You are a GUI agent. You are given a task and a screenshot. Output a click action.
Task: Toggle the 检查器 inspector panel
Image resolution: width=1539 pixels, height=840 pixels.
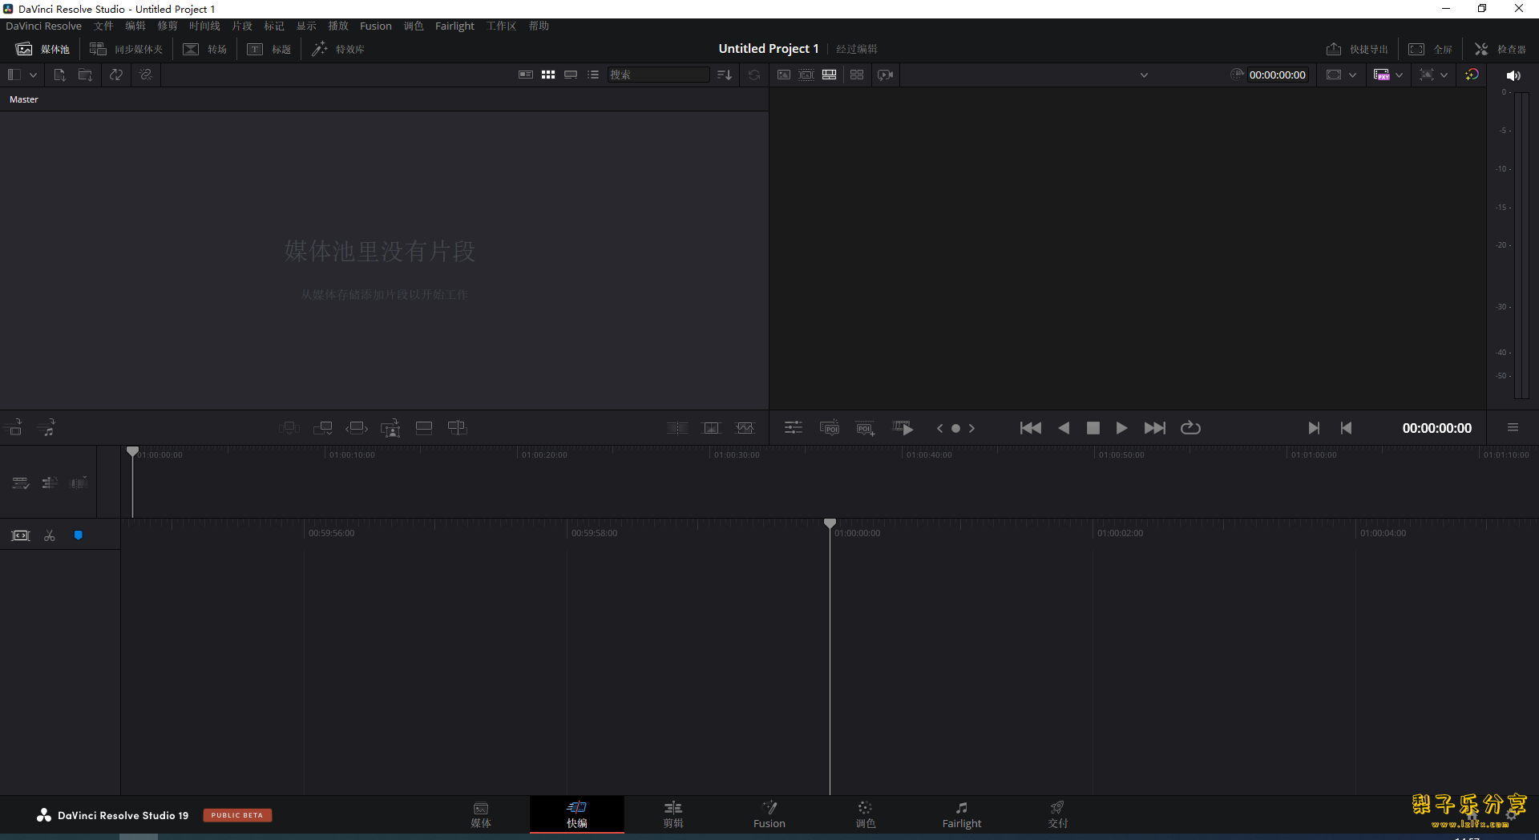point(1500,49)
